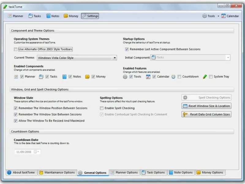Enable the System Tray feature checkbox
Viewport: 245px width, 184px height.
point(211,76)
